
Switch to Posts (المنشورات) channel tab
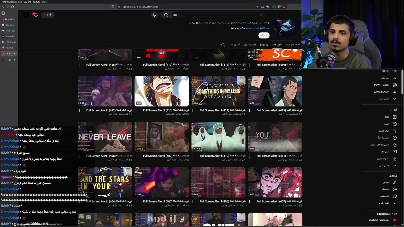click(x=235, y=45)
